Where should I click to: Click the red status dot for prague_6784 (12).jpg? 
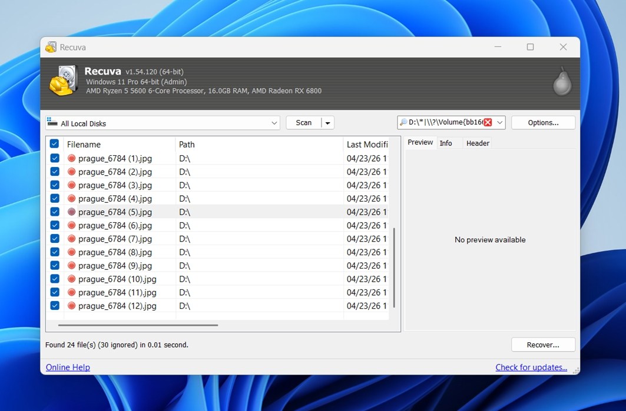pos(71,306)
